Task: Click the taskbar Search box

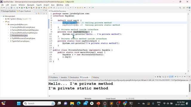Action: (39, 103)
